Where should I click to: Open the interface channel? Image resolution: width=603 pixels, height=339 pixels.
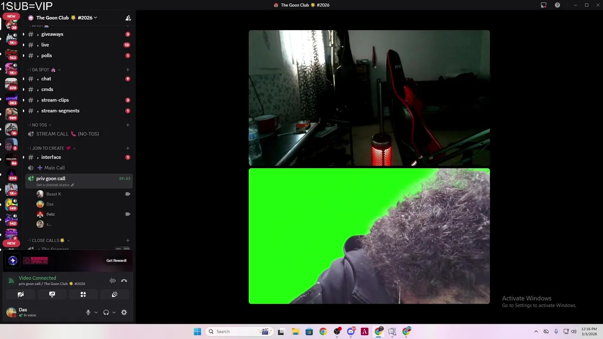(x=79, y=157)
